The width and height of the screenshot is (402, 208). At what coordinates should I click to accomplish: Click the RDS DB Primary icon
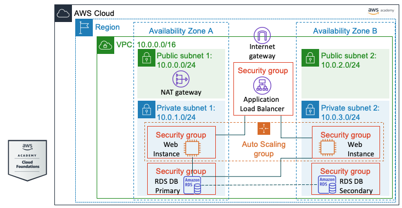(x=193, y=185)
